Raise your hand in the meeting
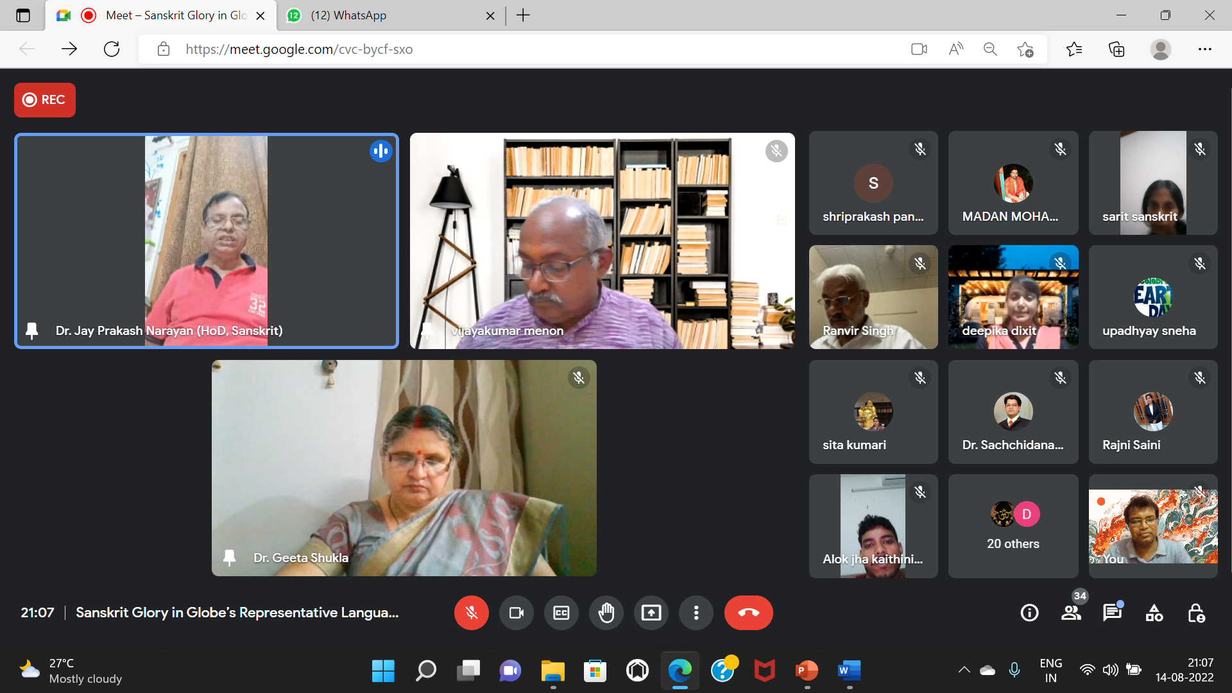 [606, 613]
